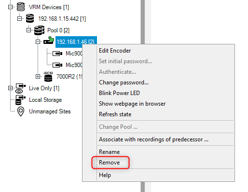Choose Remove from the context menu
The height and width of the screenshot is (192, 248).
(x=110, y=163)
